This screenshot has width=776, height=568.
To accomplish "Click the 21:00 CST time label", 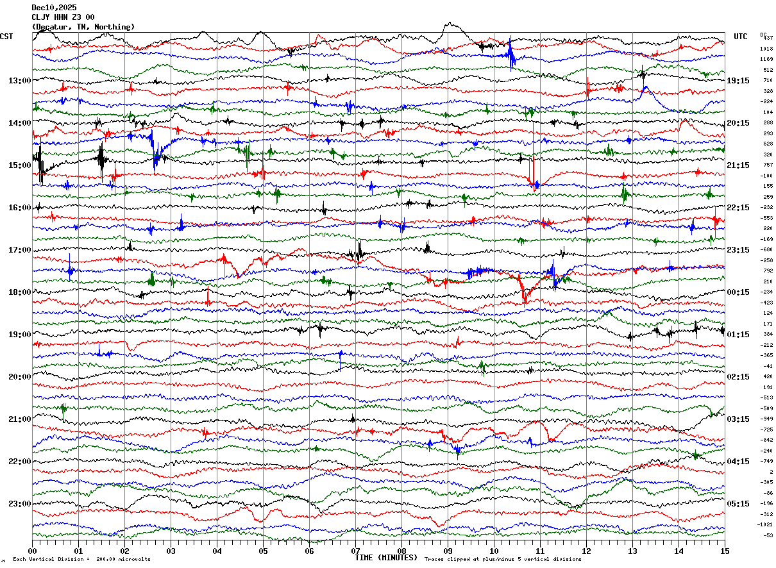I will click(x=20, y=419).
